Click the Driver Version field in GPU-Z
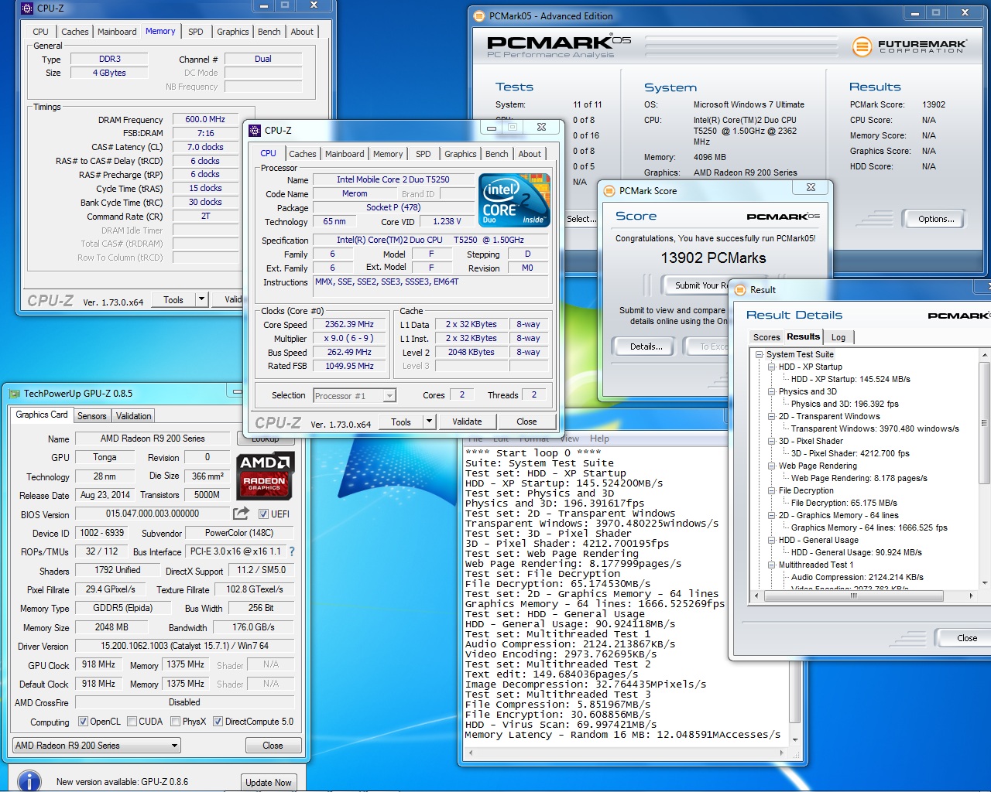Viewport: 991px width, 792px height. point(184,646)
